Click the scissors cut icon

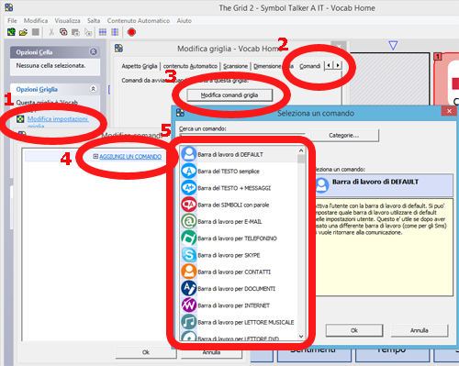point(51,32)
